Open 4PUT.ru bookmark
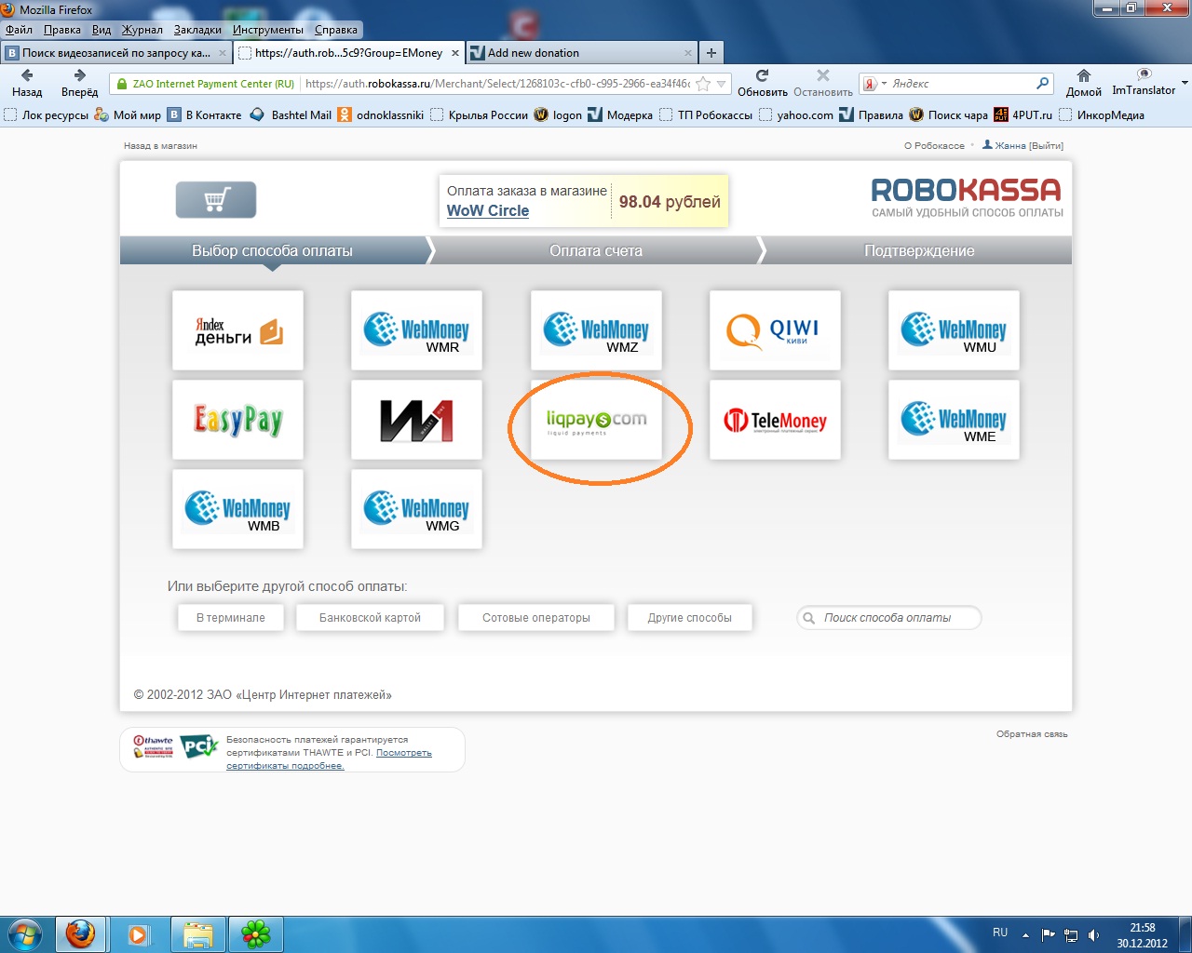Viewport: 1192px width, 953px height. pyautogui.click(x=1023, y=115)
